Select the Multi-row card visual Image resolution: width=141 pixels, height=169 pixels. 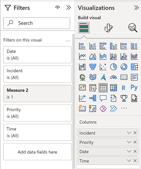click(134, 77)
